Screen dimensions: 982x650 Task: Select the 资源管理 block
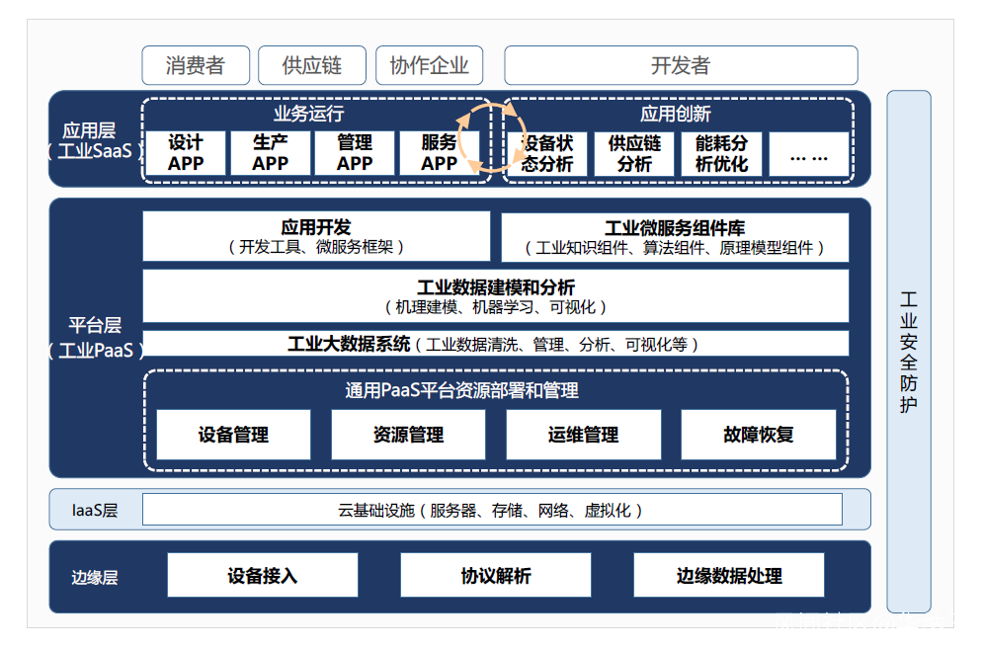click(x=408, y=435)
